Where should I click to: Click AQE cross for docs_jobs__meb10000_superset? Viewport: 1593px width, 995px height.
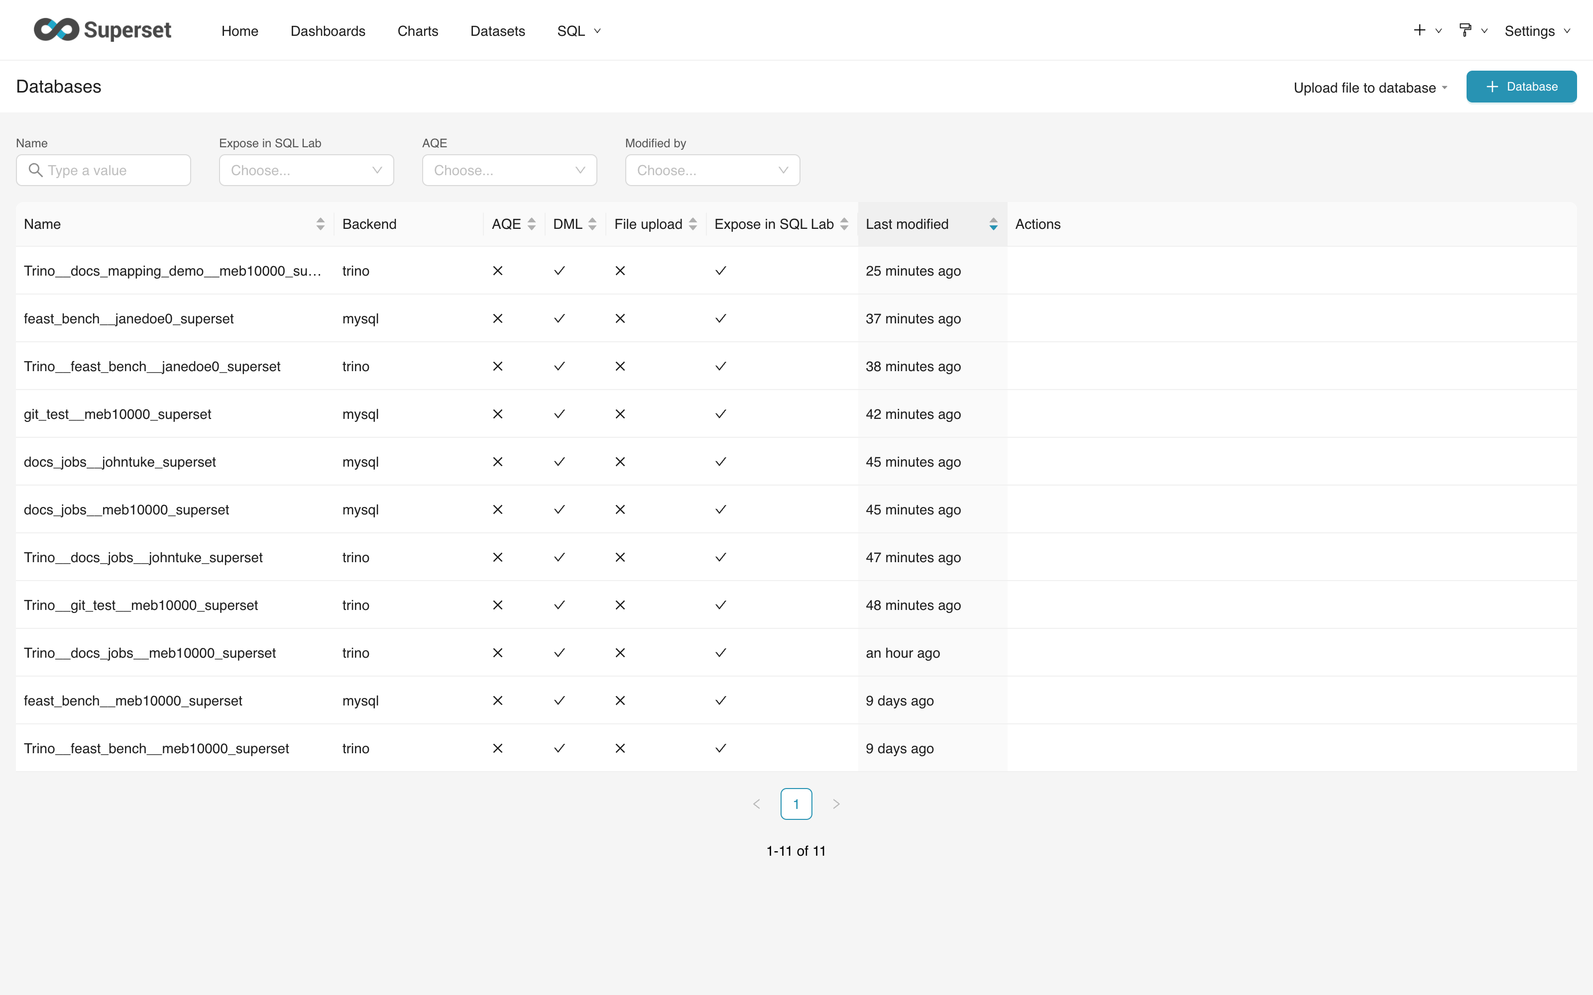tap(498, 509)
